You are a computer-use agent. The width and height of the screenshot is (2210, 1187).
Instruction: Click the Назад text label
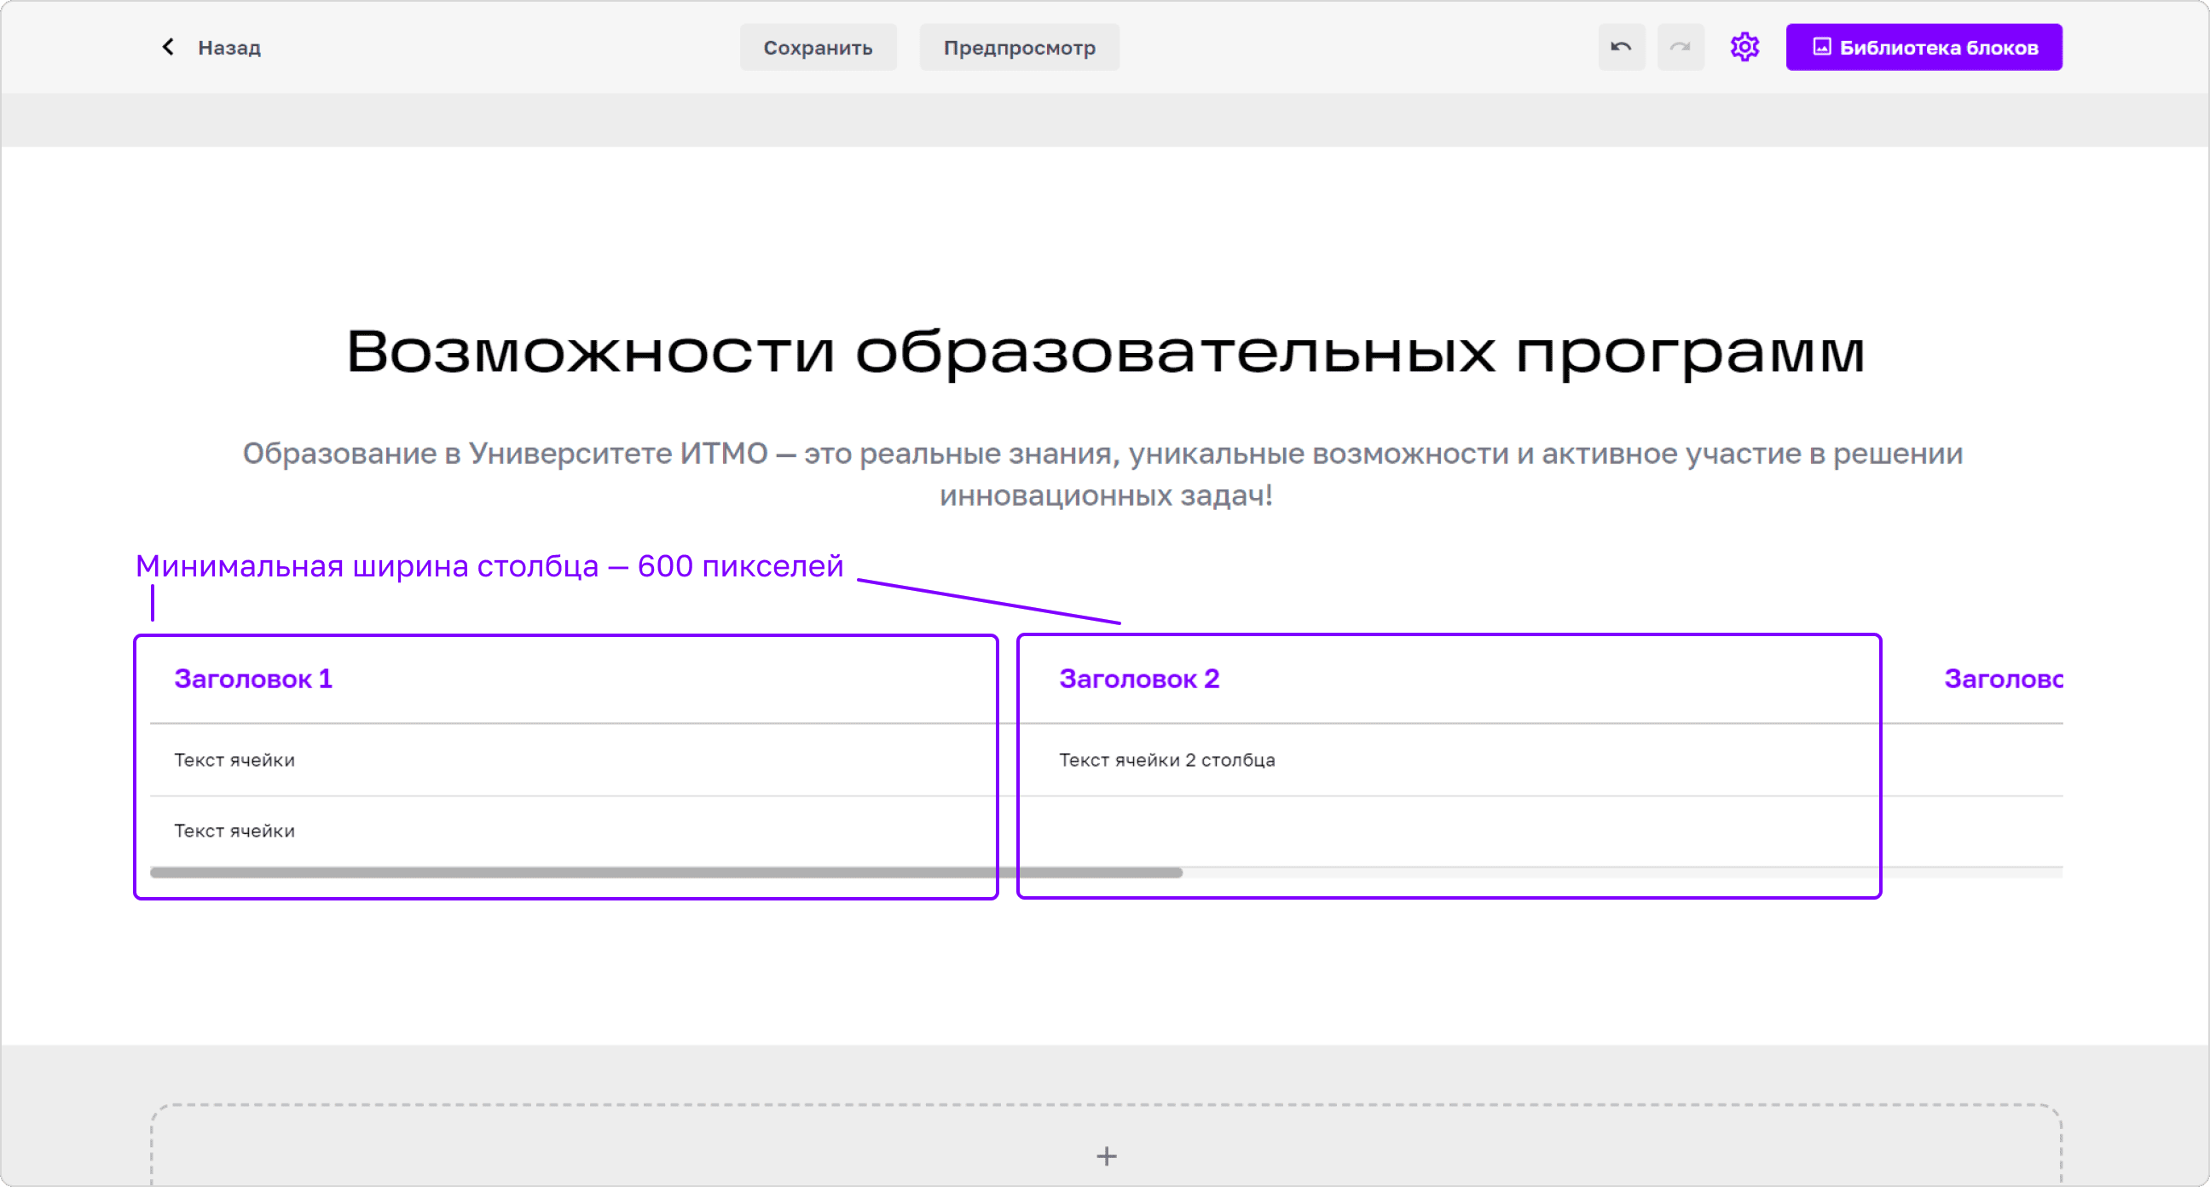tap(229, 48)
